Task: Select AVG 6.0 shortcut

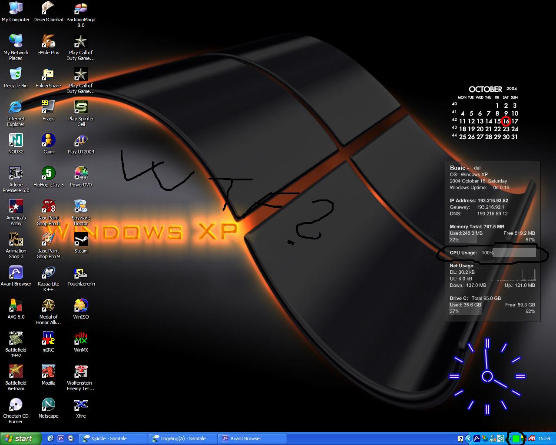Action: (16, 309)
